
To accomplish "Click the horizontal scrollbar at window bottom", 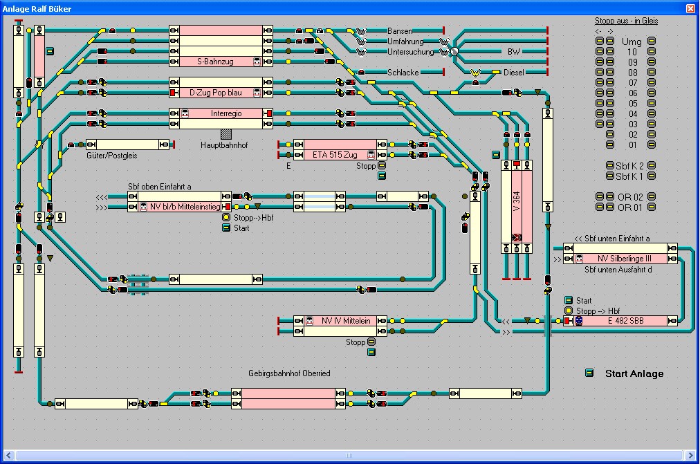I will pos(346,455).
